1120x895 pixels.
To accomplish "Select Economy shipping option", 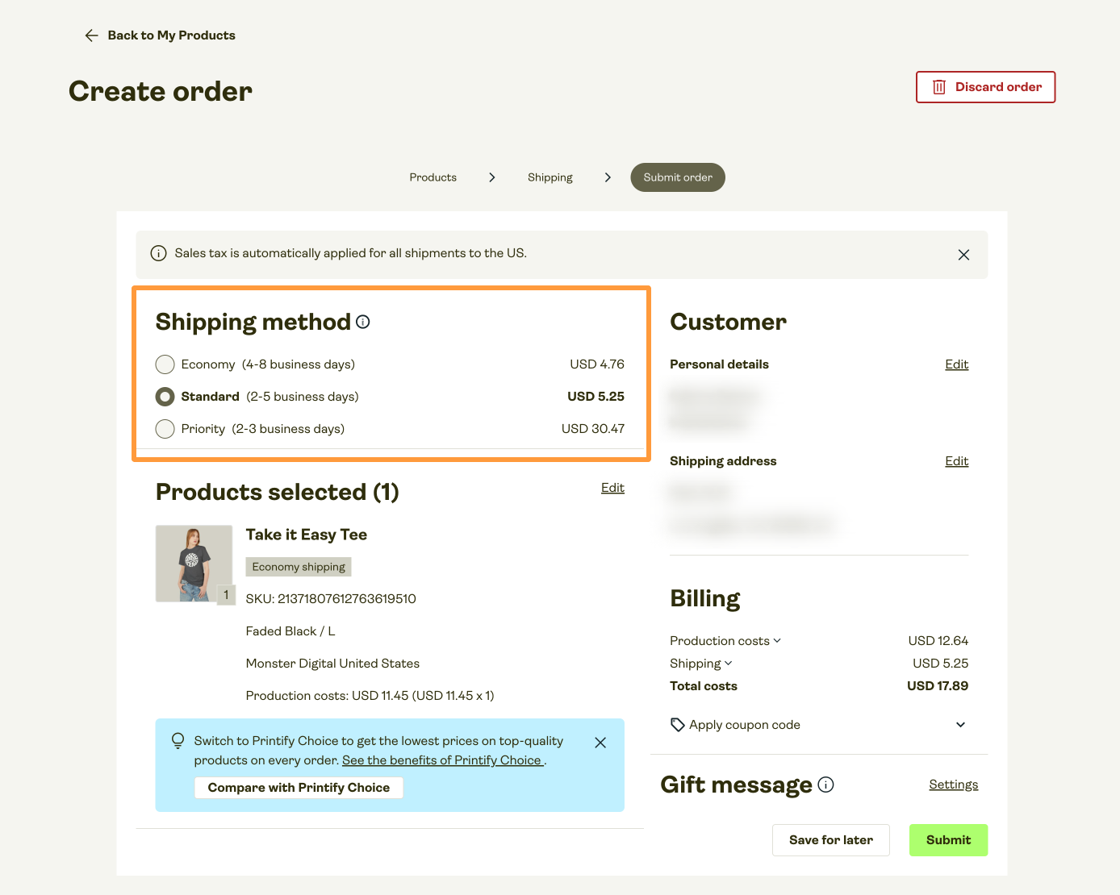I will [x=165, y=364].
